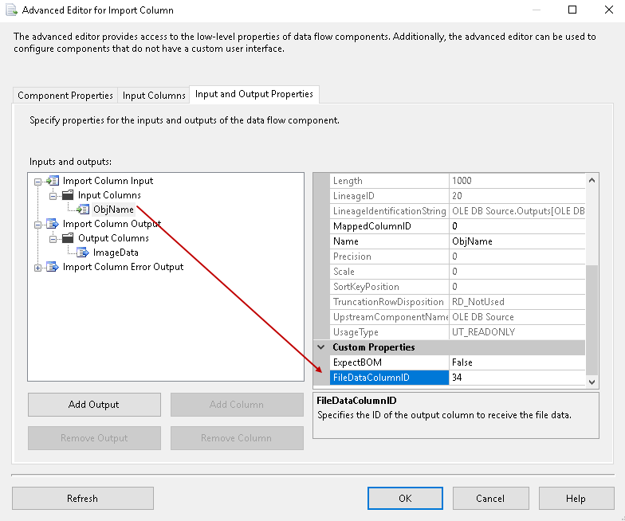
Task: Click the Import Column Error Output icon
Action: click(53, 267)
